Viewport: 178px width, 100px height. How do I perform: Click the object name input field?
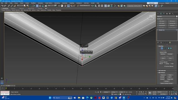tap(166, 16)
